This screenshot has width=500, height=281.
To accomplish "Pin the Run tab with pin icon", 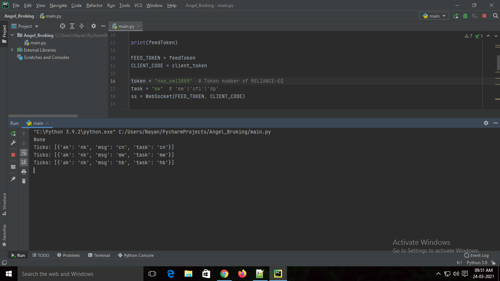I will pyautogui.click(x=13, y=179).
